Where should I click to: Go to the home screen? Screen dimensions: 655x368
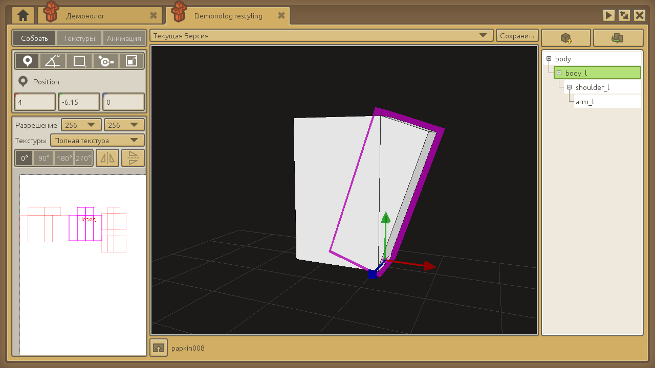click(23, 15)
